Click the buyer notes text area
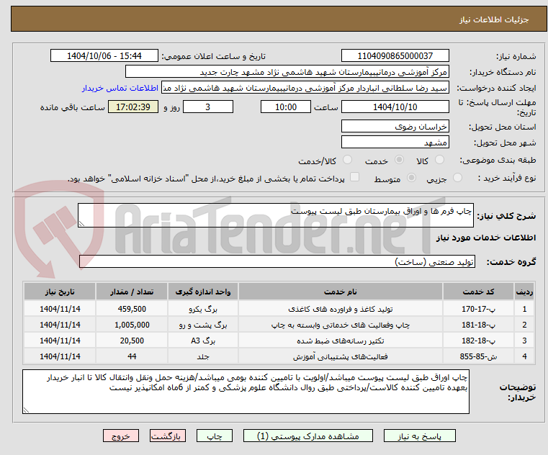The height and width of the screenshot is (455, 548). (246, 392)
